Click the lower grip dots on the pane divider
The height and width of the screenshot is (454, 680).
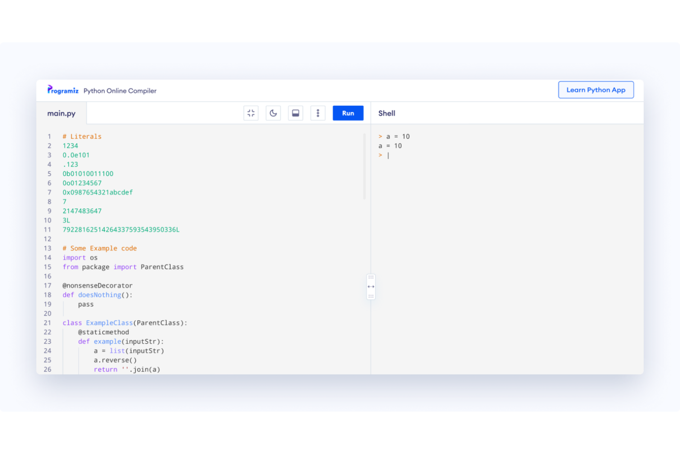coord(371,296)
